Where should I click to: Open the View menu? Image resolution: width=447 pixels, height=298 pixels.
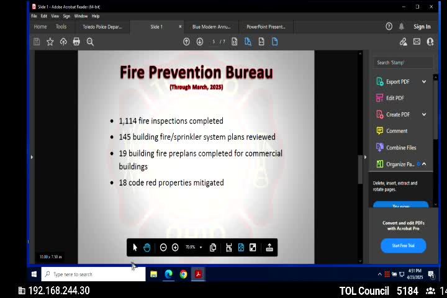coord(55,16)
